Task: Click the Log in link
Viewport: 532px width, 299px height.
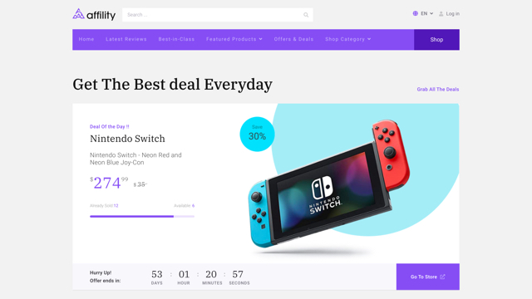Action: (x=452, y=14)
